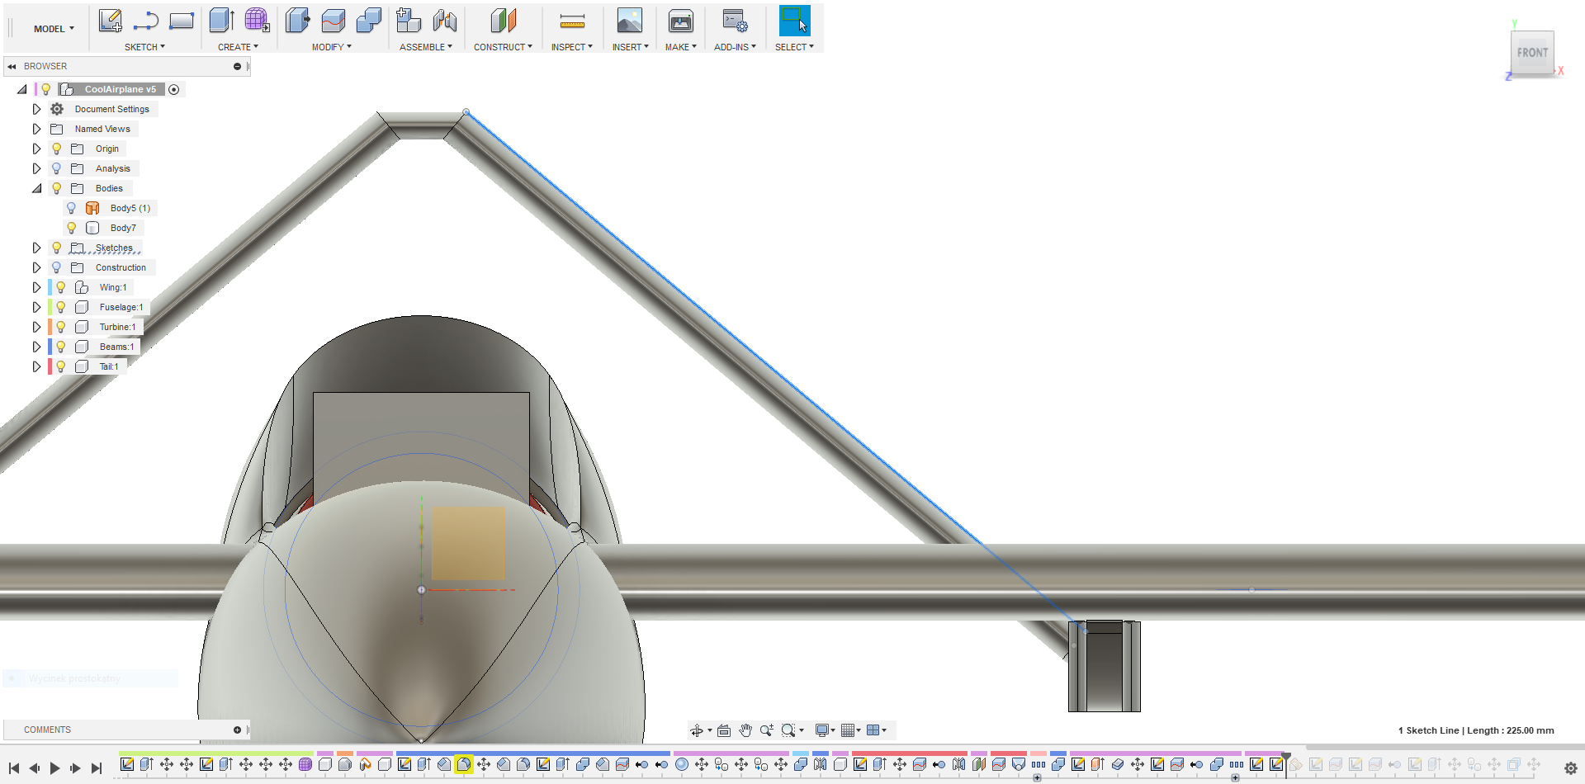The height and width of the screenshot is (784, 1585).
Task: Expand Named Views node
Action: tap(36, 129)
